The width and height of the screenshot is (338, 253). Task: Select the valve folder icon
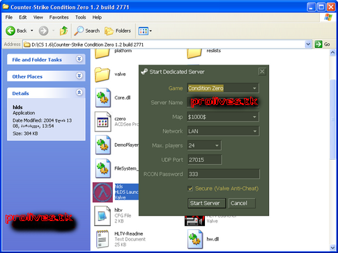point(102,74)
